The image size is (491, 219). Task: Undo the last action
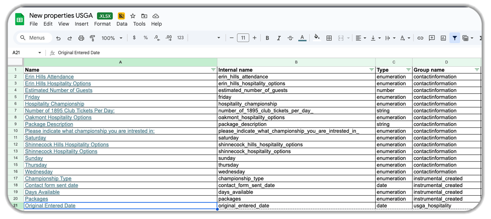click(58, 38)
